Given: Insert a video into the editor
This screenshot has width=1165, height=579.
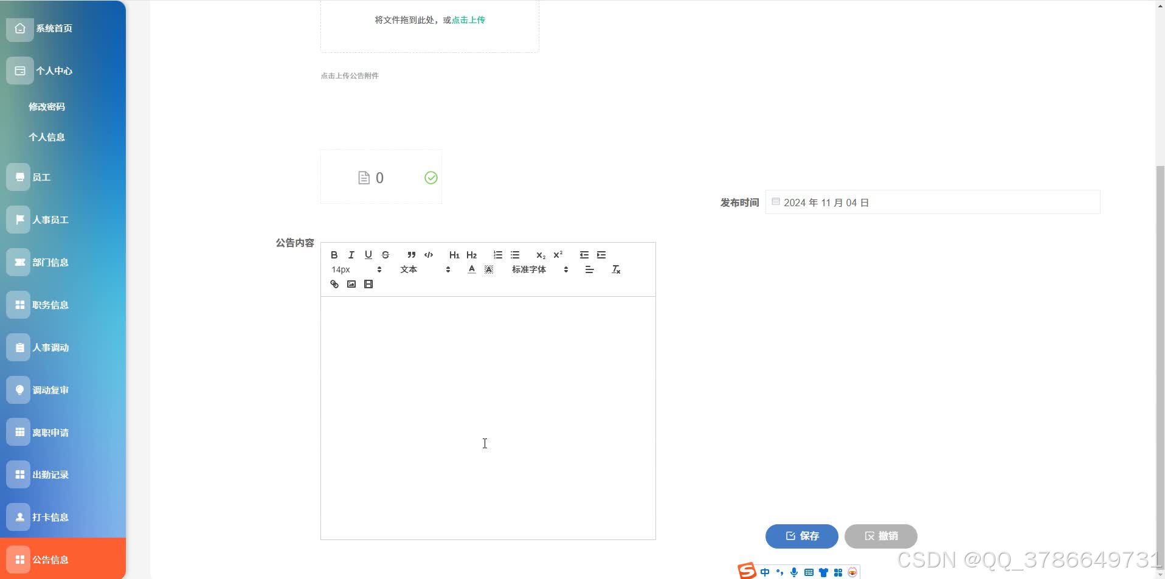Looking at the screenshot, I should point(368,283).
